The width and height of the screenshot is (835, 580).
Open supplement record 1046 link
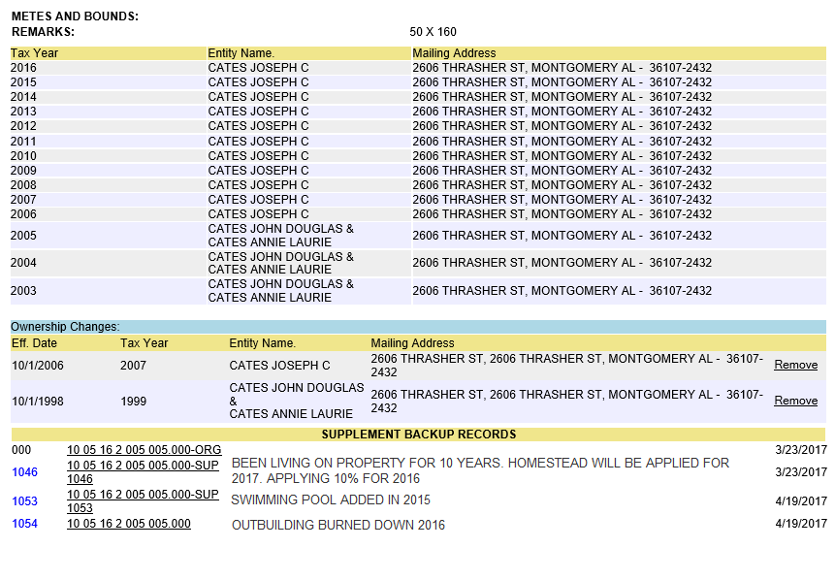pyautogui.click(x=24, y=472)
